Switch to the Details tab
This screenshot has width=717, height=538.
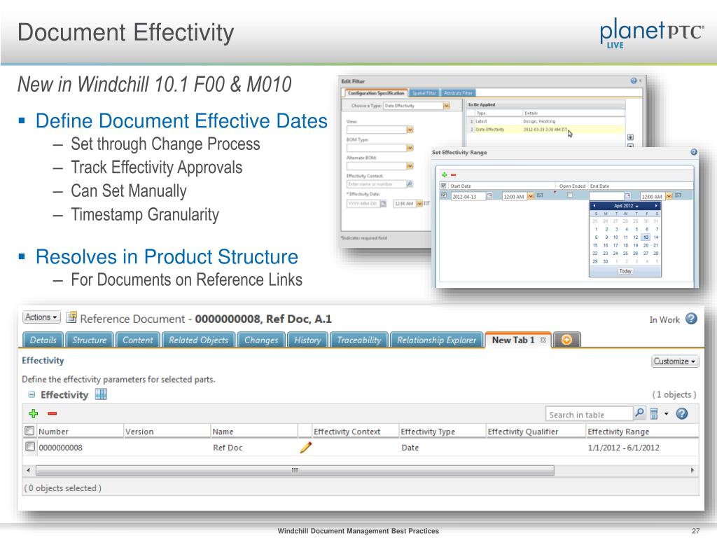pyautogui.click(x=43, y=340)
